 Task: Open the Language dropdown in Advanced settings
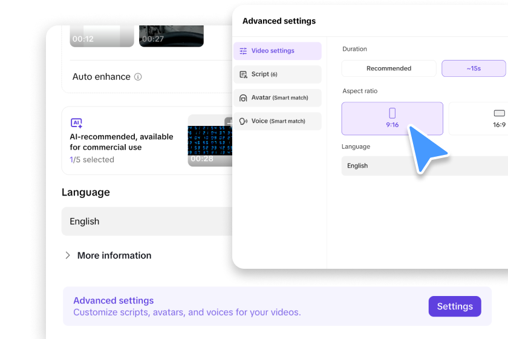(x=423, y=166)
